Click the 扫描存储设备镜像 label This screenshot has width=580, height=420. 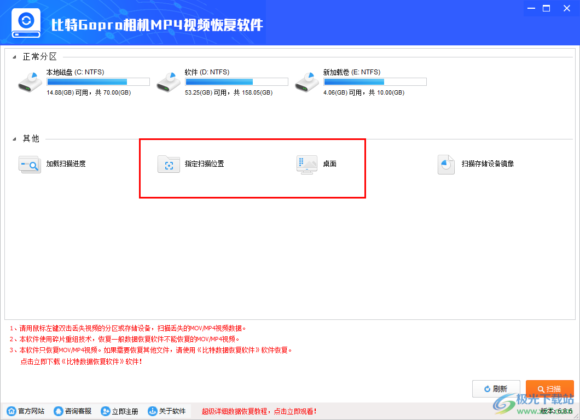pos(488,164)
